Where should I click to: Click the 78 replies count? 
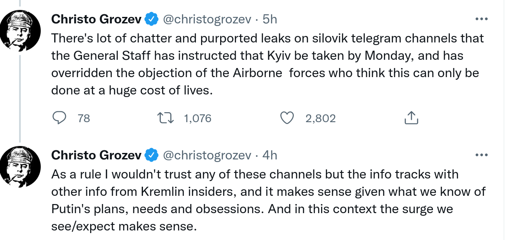84,118
